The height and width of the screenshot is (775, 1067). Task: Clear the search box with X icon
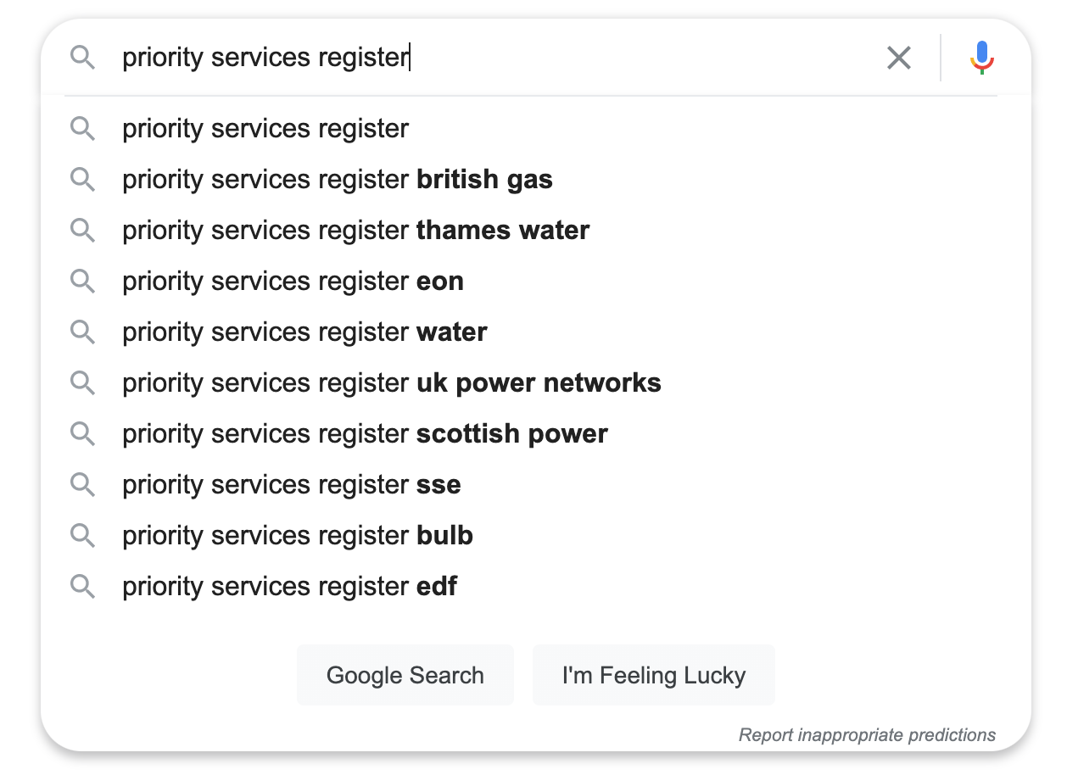(898, 58)
